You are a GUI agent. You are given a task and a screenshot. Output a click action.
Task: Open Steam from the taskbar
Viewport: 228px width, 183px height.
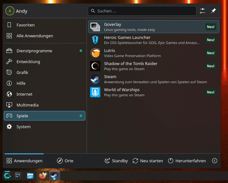pos(54,176)
